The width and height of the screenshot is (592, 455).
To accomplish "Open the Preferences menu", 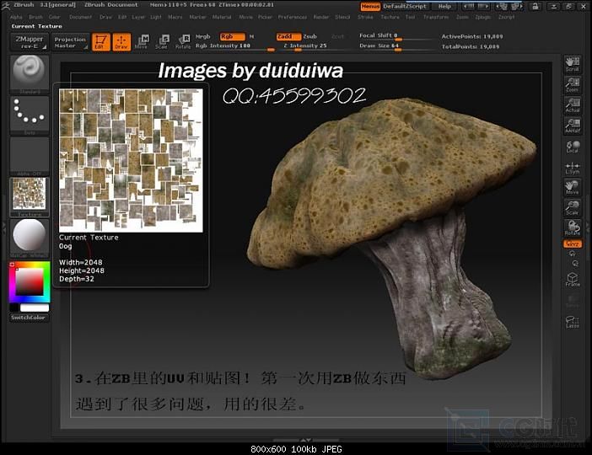I will (293, 17).
